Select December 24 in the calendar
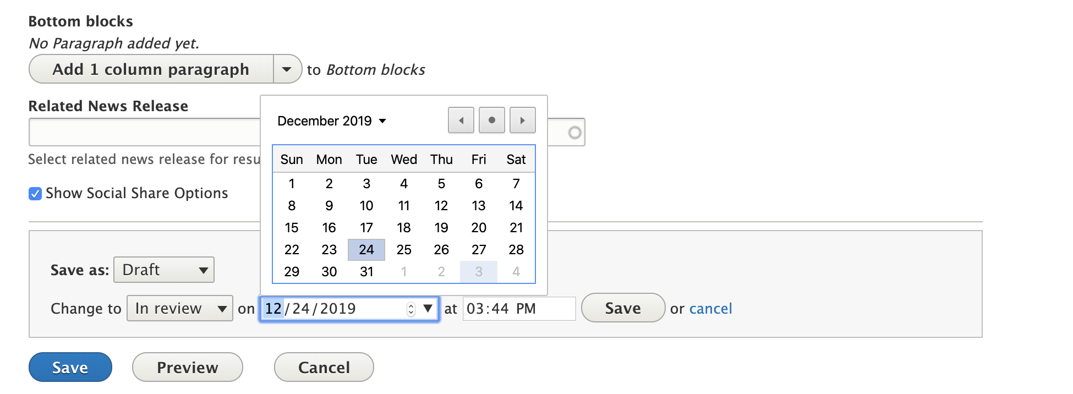The image size is (1073, 394). (366, 249)
